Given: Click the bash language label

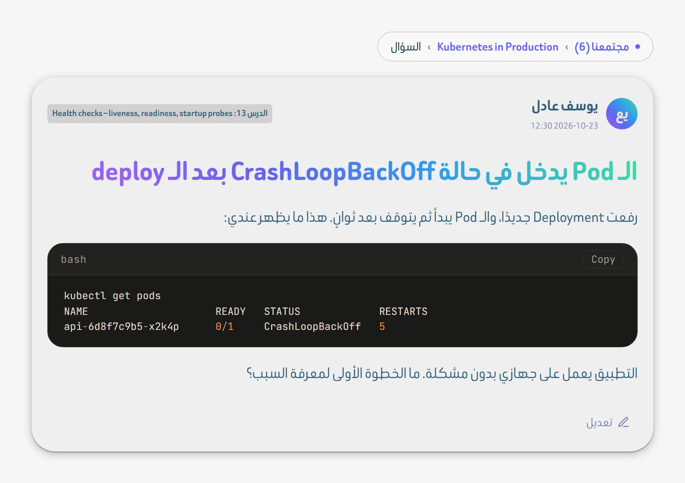Looking at the screenshot, I should [73, 259].
